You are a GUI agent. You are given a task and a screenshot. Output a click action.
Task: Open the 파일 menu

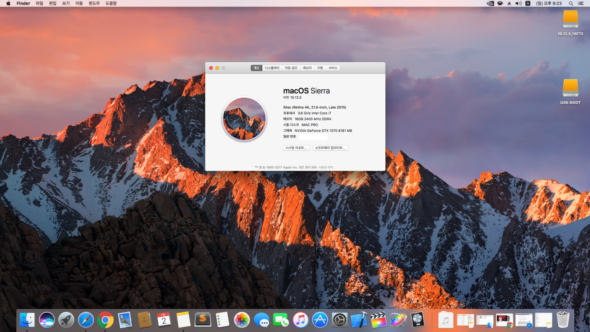coord(40,3)
